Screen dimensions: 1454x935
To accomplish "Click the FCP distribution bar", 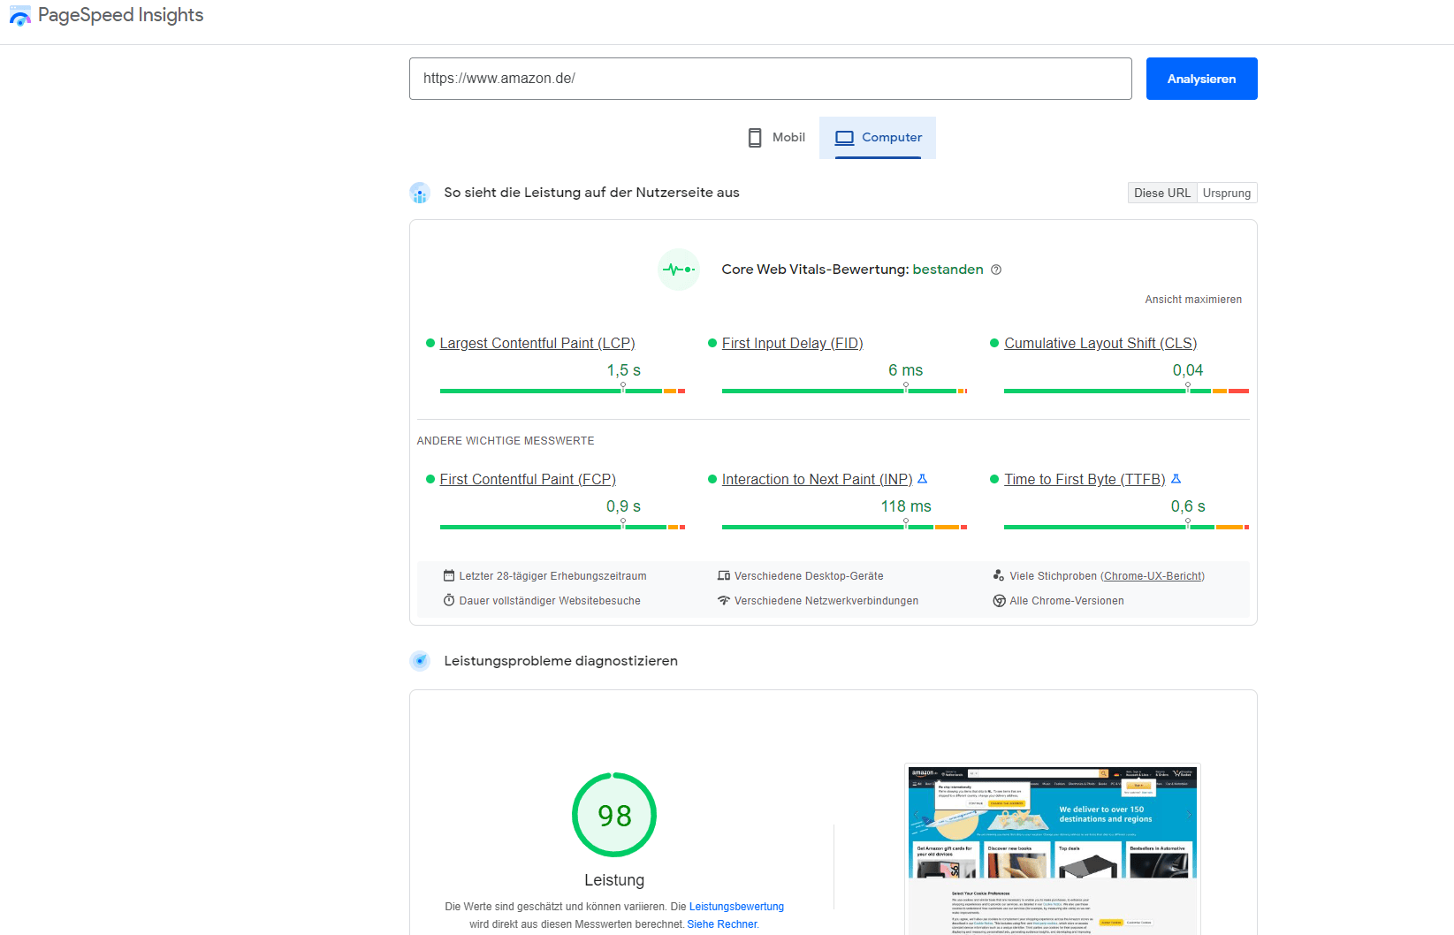I will click(562, 527).
